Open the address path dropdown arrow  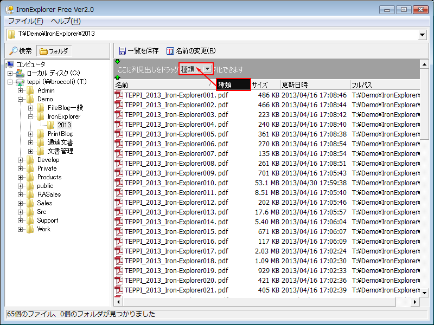tap(423, 35)
